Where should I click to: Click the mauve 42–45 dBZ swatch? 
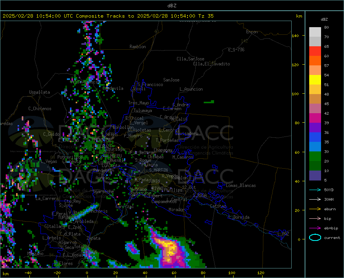315,109
